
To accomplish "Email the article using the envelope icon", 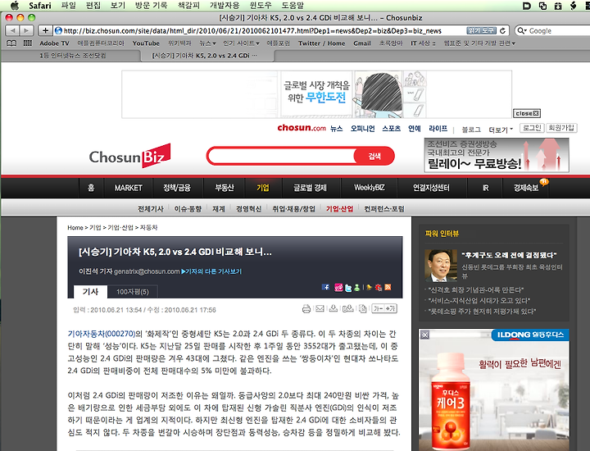I will pyautogui.click(x=320, y=308).
